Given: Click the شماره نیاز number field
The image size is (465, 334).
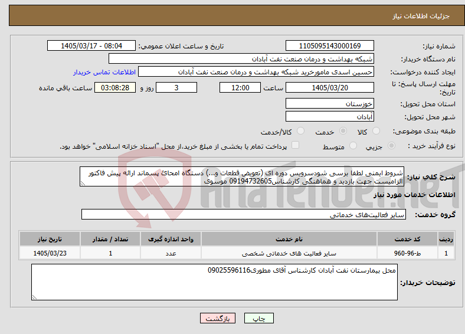Looking at the screenshot, I should click(x=330, y=45).
